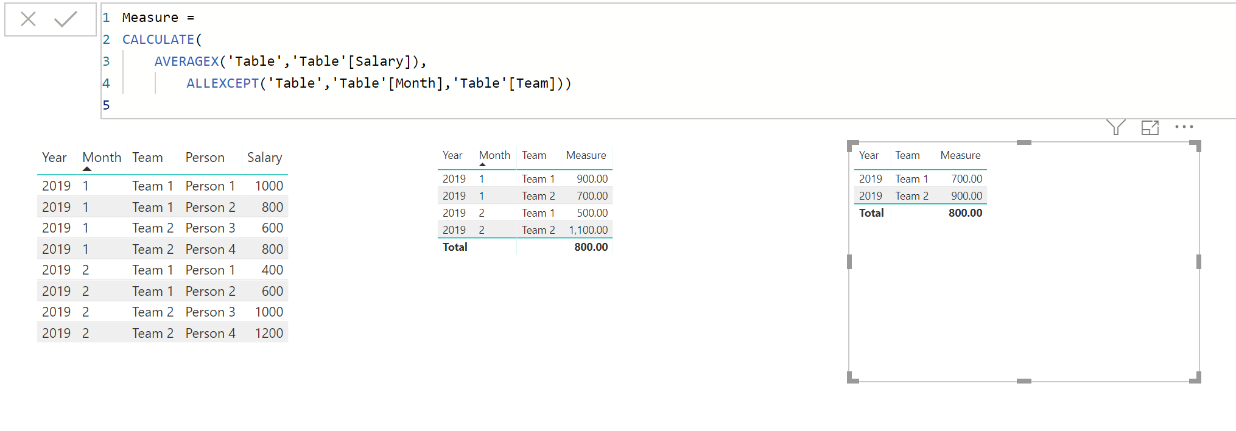Image resolution: width=1236 pixels, height=431 pixels.
Task: Click Total label in right table
Action: click(x=871, y=213)
